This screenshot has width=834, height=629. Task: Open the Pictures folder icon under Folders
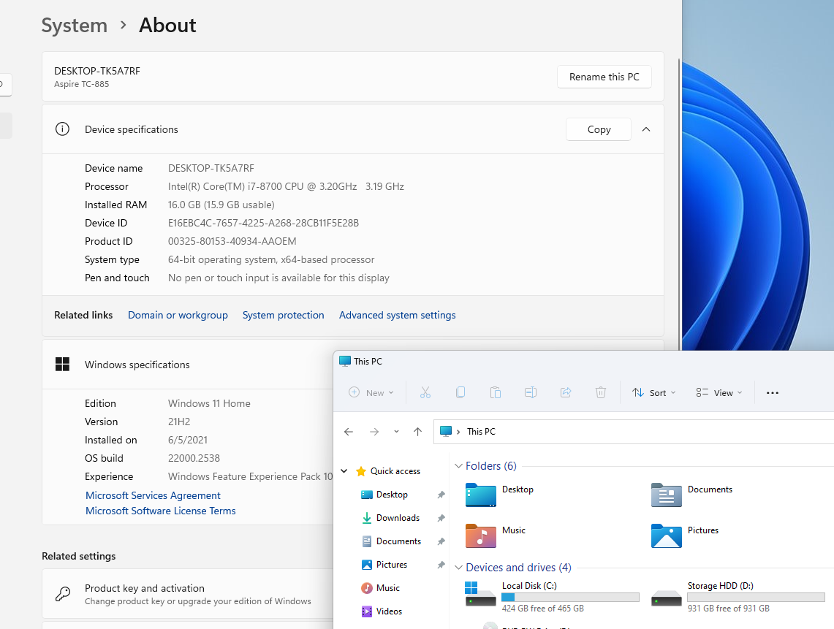point(667,535)
